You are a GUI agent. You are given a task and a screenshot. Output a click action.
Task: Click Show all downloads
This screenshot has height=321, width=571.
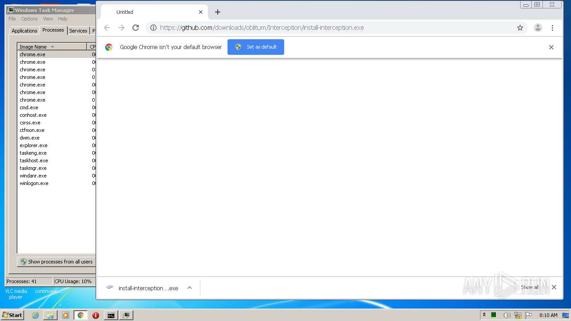(530, 287)
